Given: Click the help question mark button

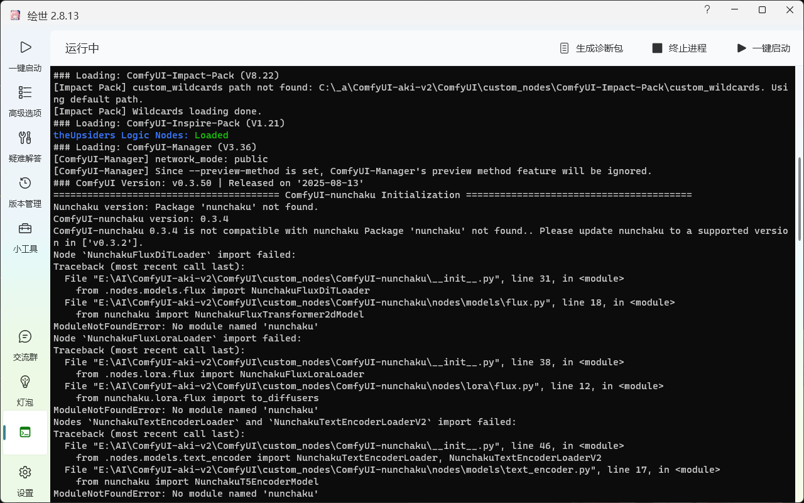Looking at the screenshot, I should [x=707, y=9].
